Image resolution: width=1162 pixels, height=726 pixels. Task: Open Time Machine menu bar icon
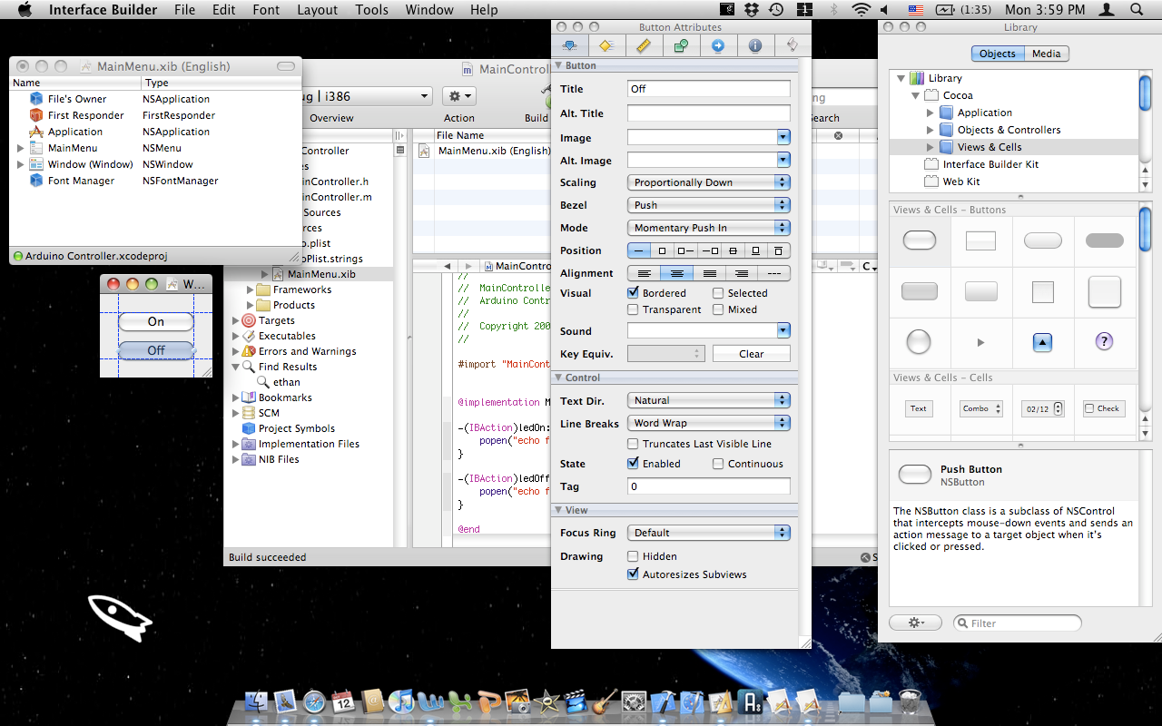point(776,10)
